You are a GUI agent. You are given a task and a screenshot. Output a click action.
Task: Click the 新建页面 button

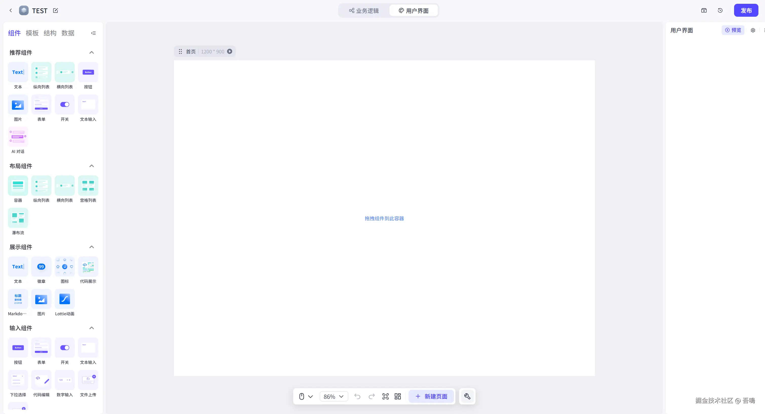(x=431, y=396)
